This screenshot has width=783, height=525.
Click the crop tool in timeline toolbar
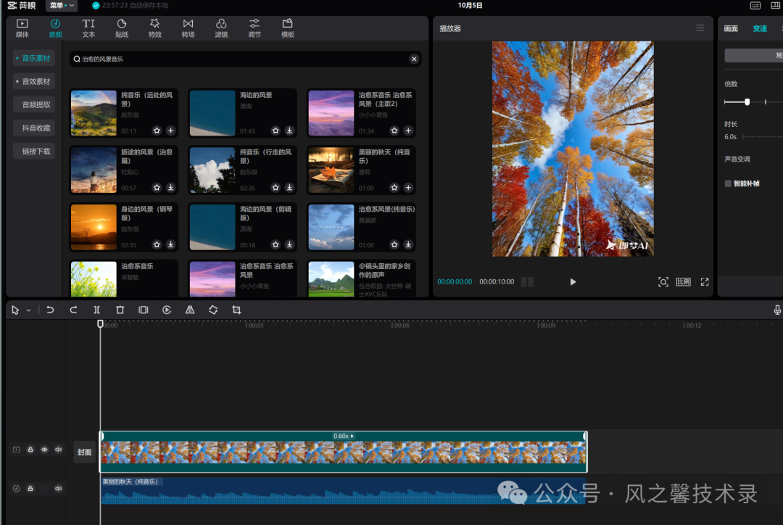(236, 310)
